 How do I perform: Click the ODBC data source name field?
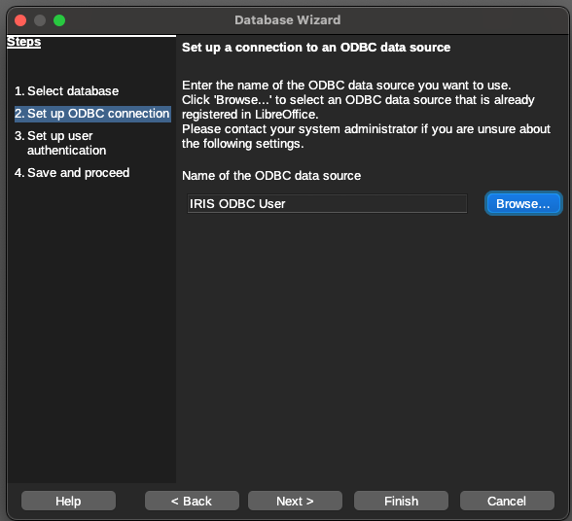point(327,204)
